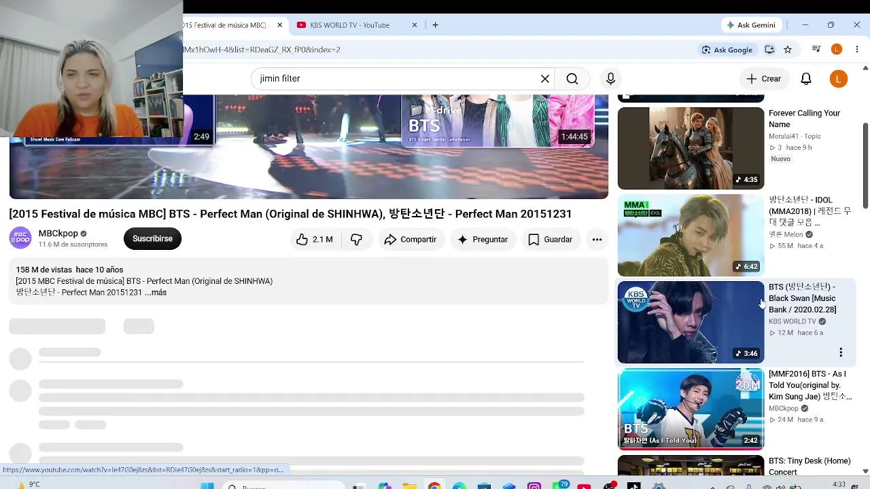This screenshot has width=870, height=489.
Task: Open the YouTube account avatar menu
Action: click(839, 79)
